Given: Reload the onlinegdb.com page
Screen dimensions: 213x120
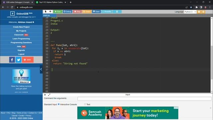Looking at the screenshot, I should (12, 7).
